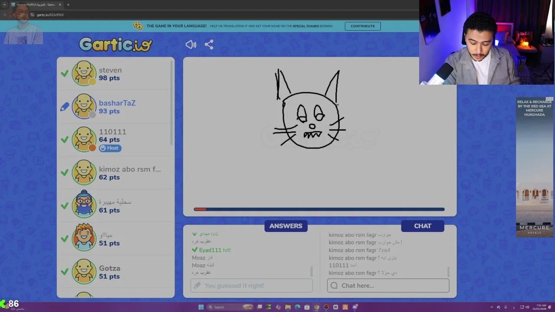Select the ANSWERS panel header
The height and width of the screenshot is (312, 555).
286,226
